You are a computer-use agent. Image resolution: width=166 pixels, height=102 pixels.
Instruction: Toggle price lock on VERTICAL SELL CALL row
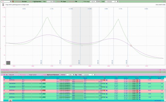pyautogui.click(x=107, y=80)
